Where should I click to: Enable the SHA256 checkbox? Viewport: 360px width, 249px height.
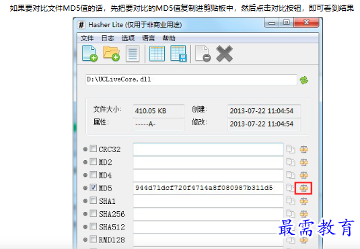[x=93, y=213]
